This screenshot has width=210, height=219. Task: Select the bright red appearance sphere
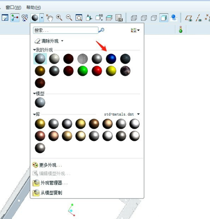[97, 71]
